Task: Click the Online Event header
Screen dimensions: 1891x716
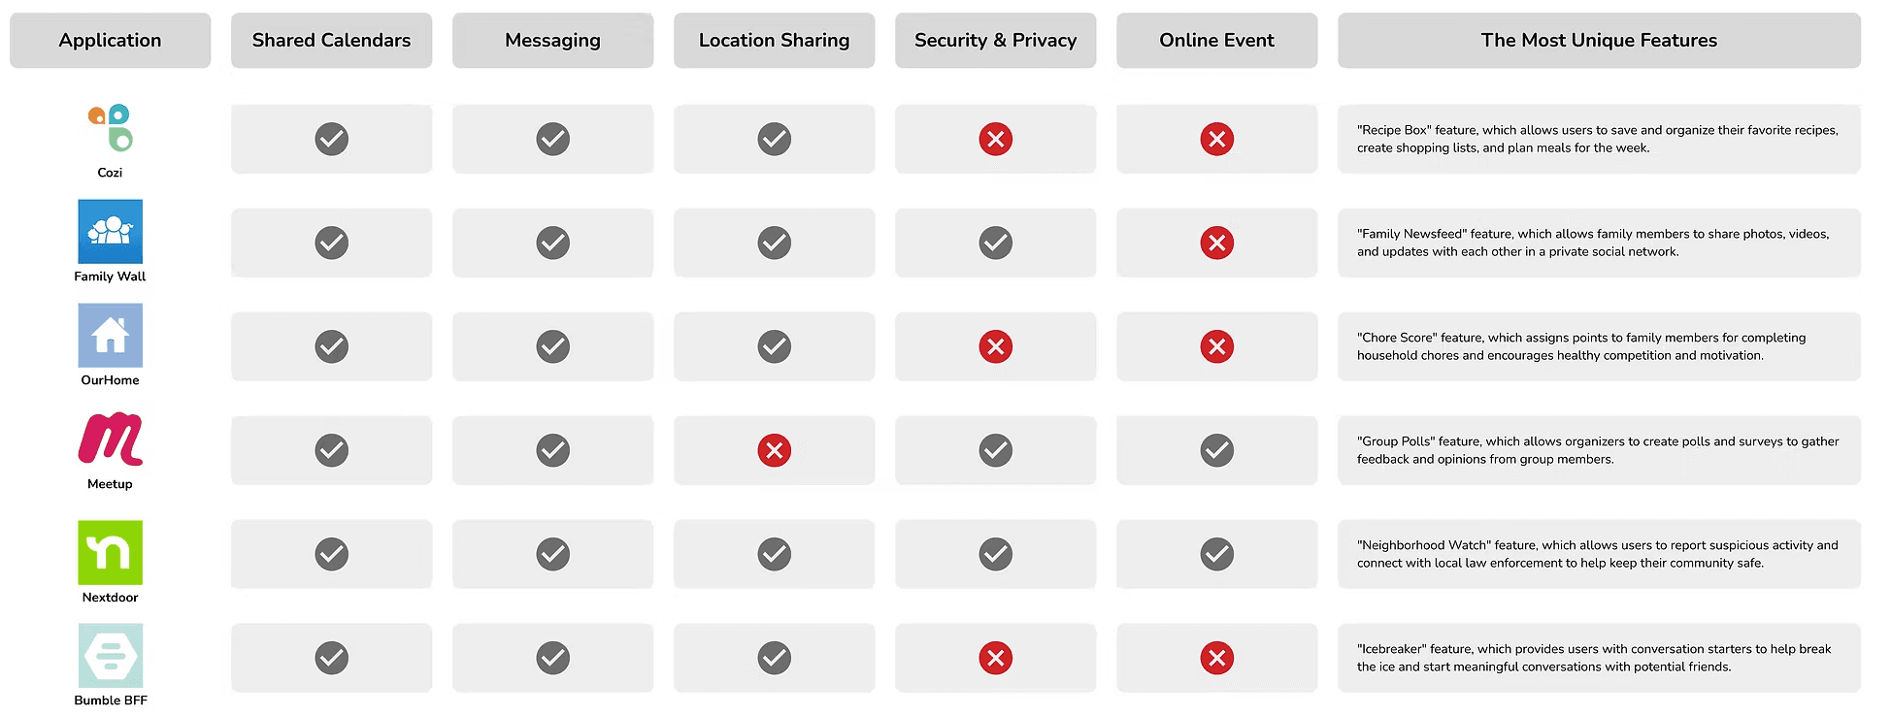Action: tap(1216, 41)
